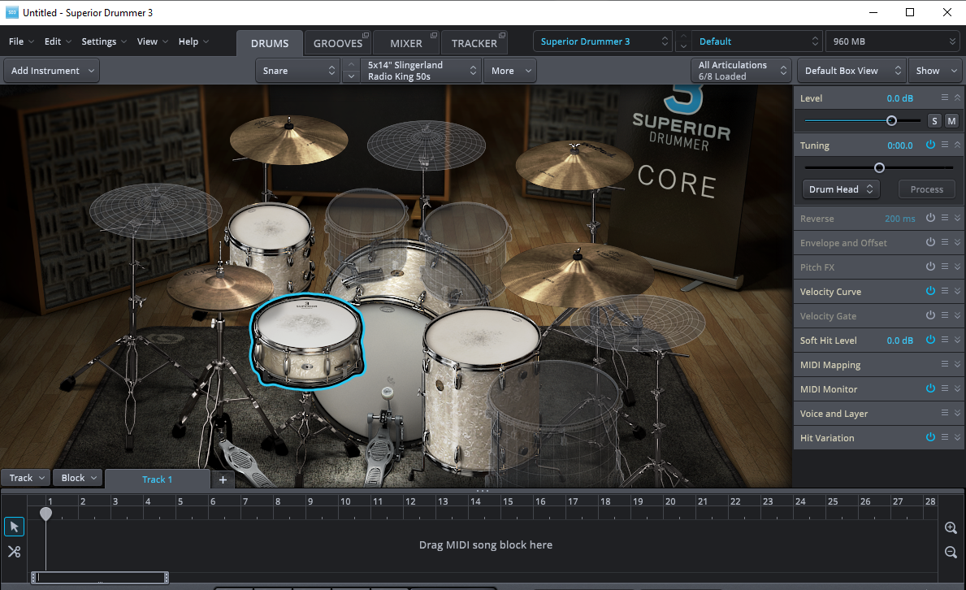This screenshot has width=966, height=590.
Task: Expand the Default Box View dropdown
Action: [x=851, y=71]
